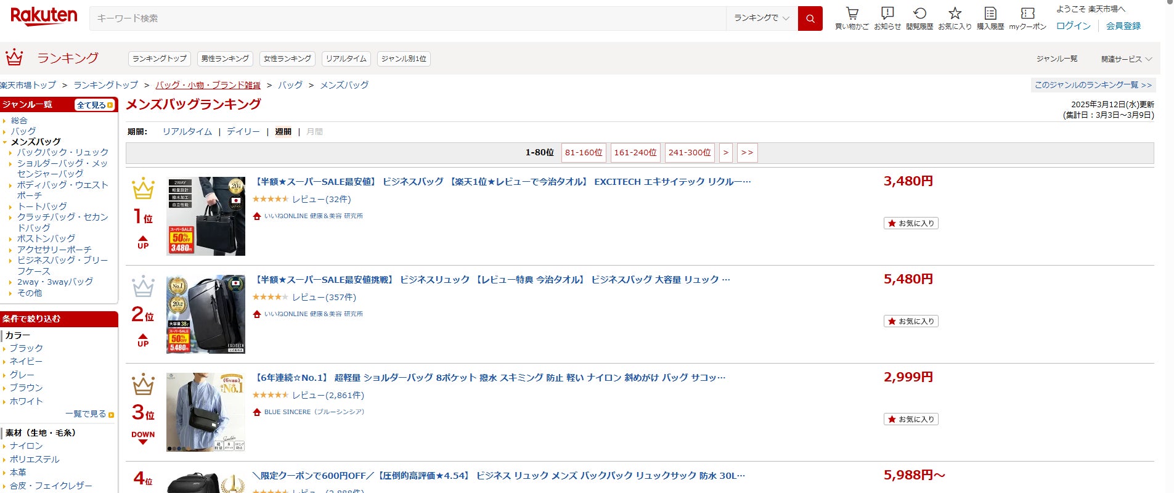Open the お気に入り star icon in header
Viewport: 1174px width, 493px height.
pyautogui.click(x=955, y=14)
